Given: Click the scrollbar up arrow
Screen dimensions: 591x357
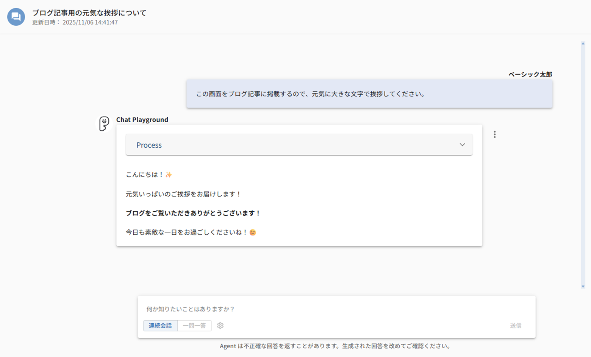Looking at the screenshot, I should click(x=583, y=43).
